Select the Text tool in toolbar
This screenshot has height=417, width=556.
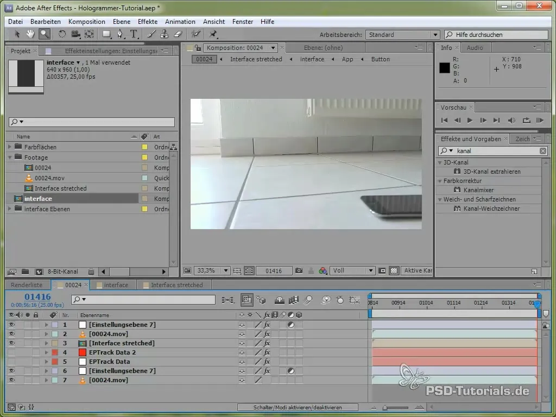[134, 34]
